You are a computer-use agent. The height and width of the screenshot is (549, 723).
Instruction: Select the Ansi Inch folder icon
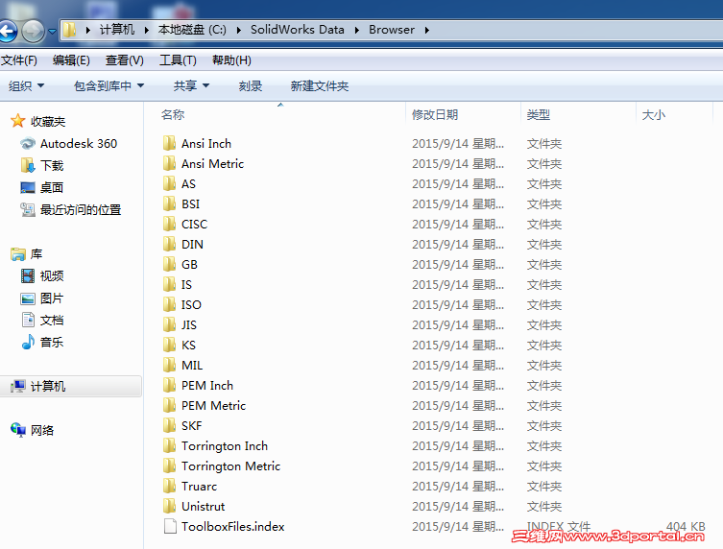(x=170, y=143)
